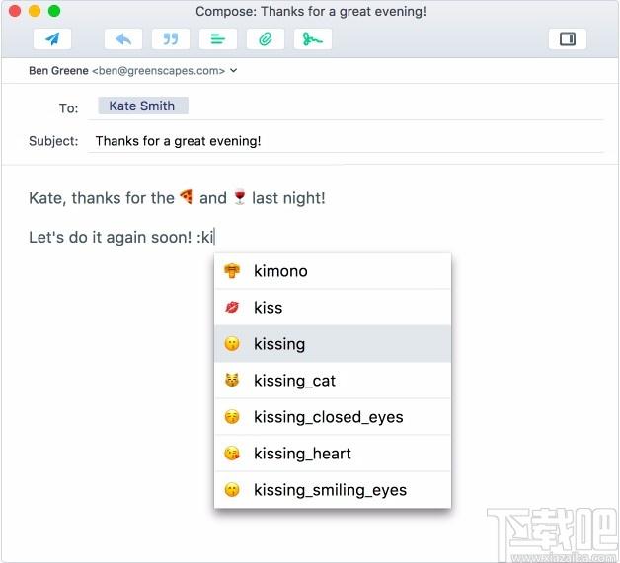Click the reply arrow toolbar icon

tap(123, 39)
